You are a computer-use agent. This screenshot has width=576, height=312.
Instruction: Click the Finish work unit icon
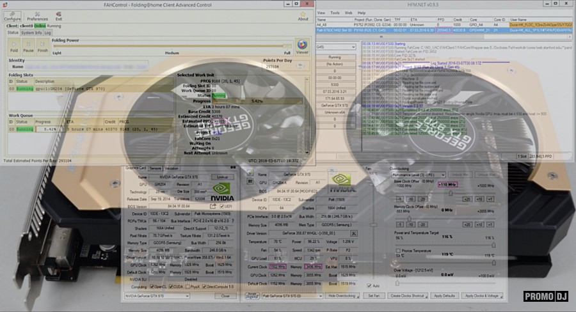[43, 45]
